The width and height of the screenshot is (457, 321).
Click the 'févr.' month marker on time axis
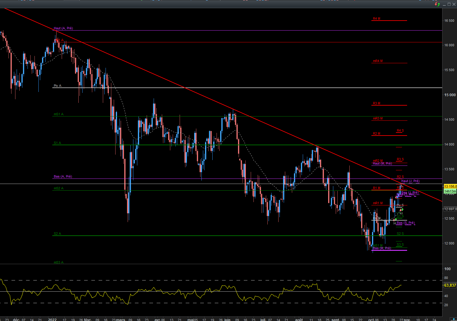tap(88, 319)
